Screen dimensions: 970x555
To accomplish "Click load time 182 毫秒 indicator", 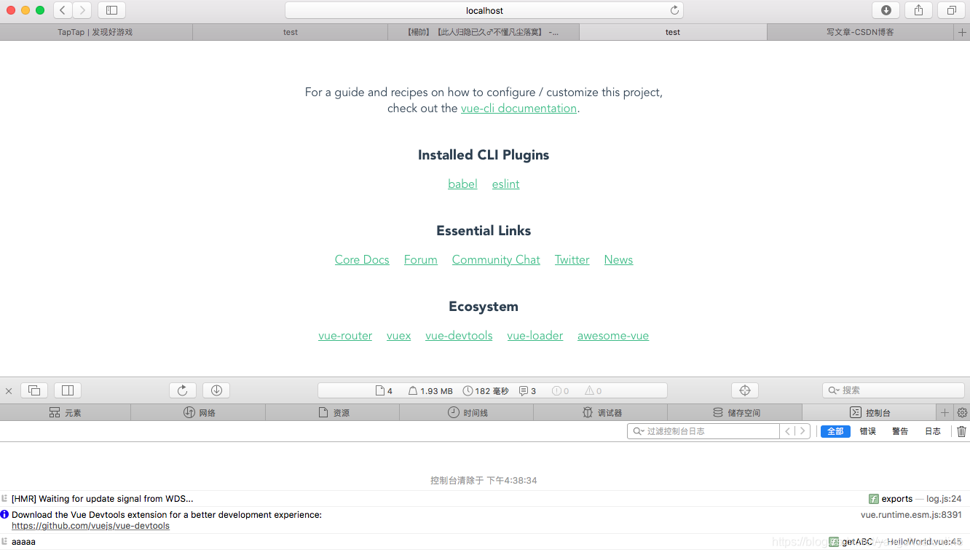I will (486, 391).
